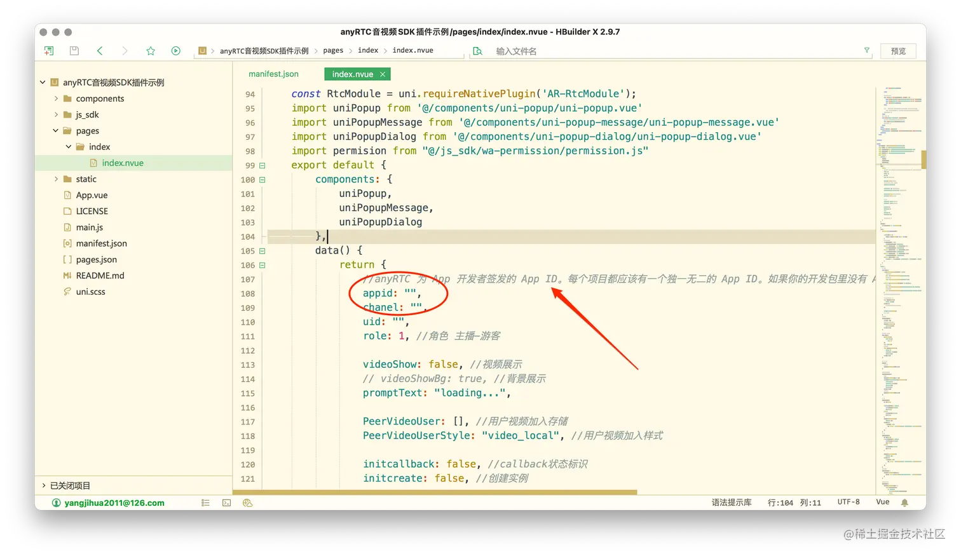Click the js_sdk folder icon
The height and width of the screenshot is (556, 961).
(x=67, y=114)
